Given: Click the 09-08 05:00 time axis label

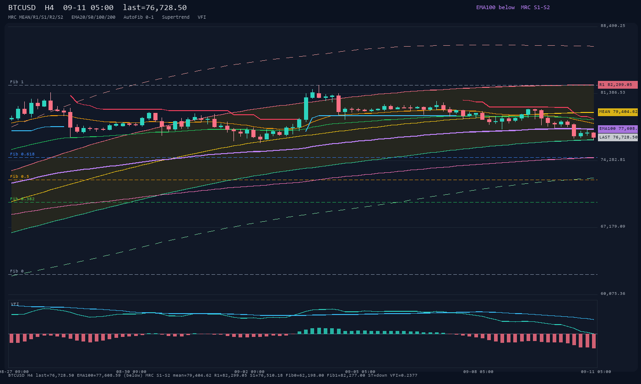Looking at the screenshot, I should [x=478, y=372].
